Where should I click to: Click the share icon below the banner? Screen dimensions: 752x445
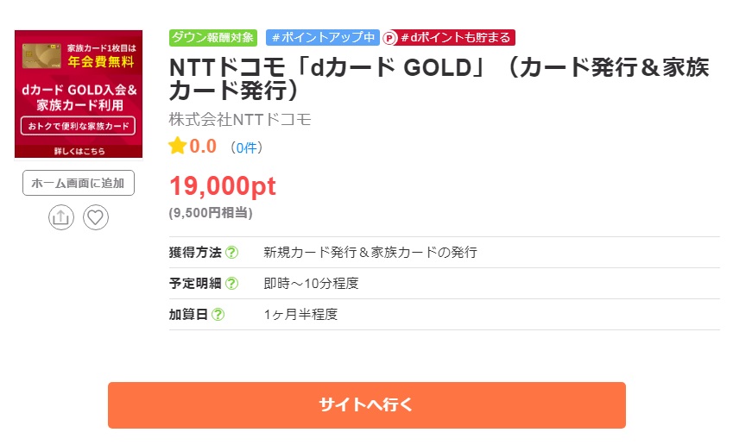61,217
